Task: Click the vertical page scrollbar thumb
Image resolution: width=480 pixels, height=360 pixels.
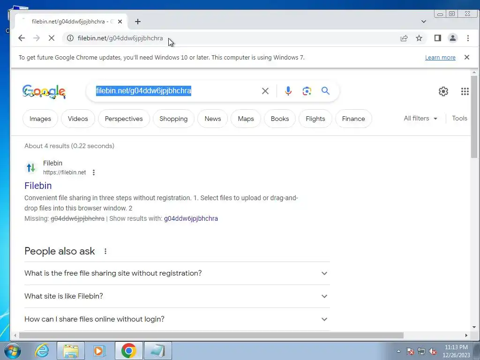Action: (x=474, y=117)
